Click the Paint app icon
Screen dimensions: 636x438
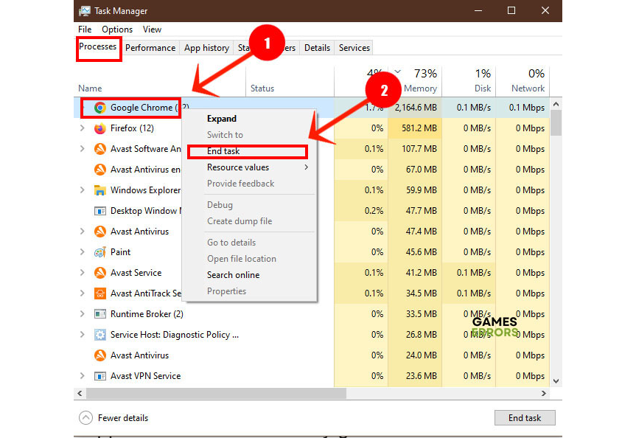(x=99, y=252)
